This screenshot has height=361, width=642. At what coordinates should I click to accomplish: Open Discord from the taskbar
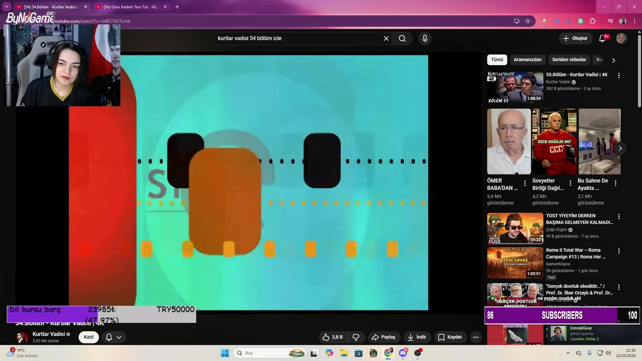(x=403, y=353)
